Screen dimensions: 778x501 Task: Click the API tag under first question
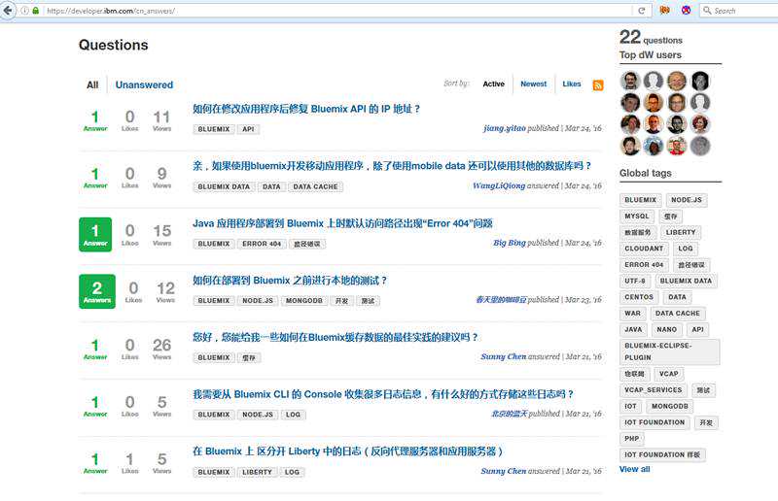pos(248,129)
